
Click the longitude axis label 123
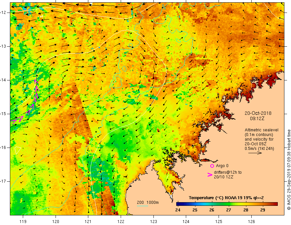pyautogui.click(x=153, y=221)
